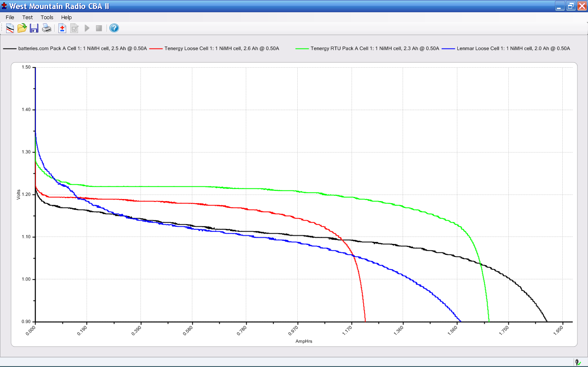This screenshot has height=367, width=588.
Task: Save the graph with the floppy disk icon
Action: (x=34, y=28)
